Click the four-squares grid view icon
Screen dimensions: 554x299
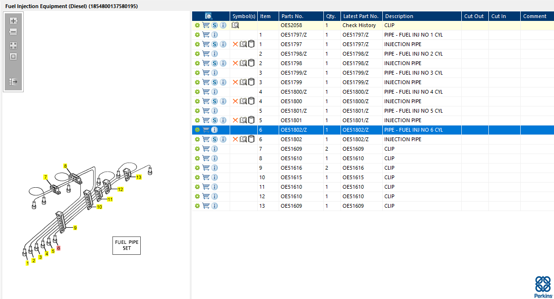13,46
